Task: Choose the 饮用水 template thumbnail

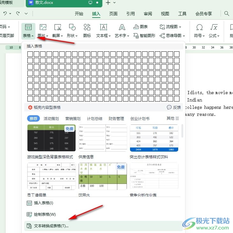Action: pos(103,176)
